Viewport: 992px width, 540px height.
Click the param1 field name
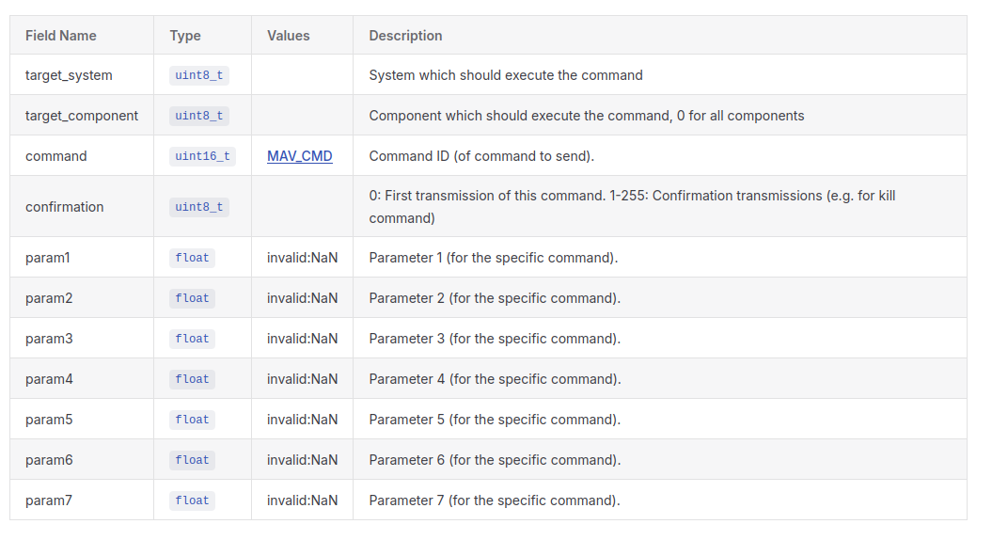(48, 258)
